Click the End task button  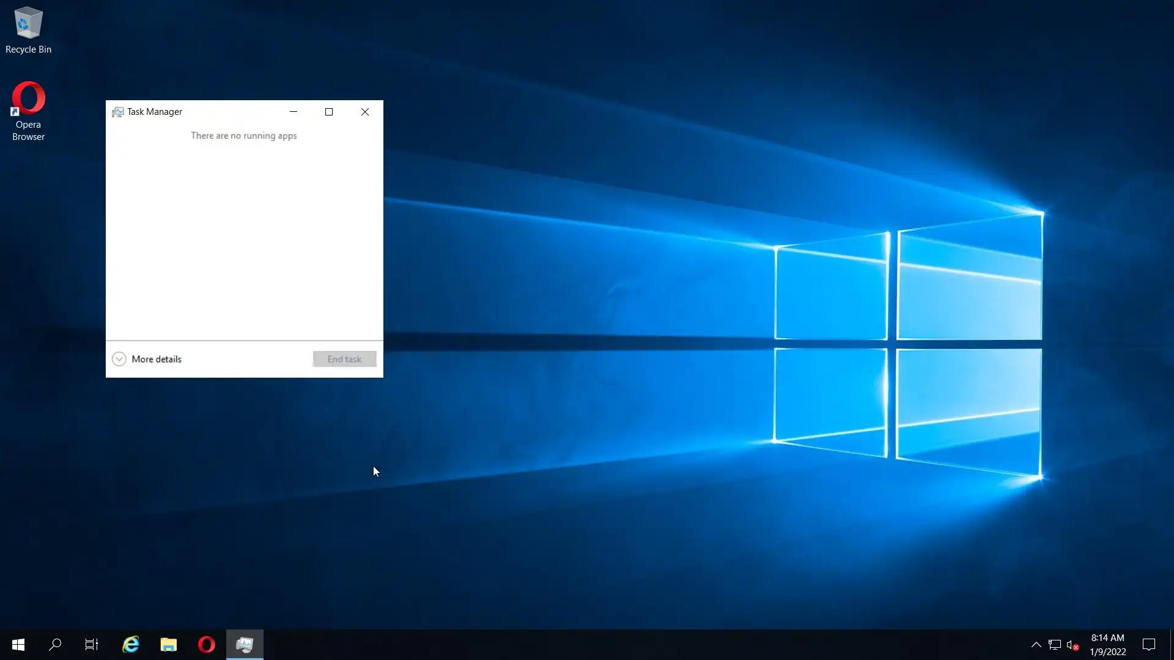coord(344,359)
